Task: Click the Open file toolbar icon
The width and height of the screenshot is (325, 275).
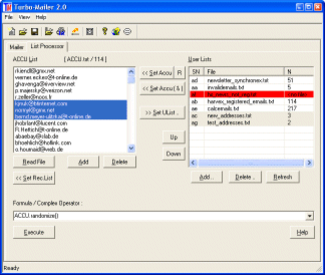Action: coord(23,31)
